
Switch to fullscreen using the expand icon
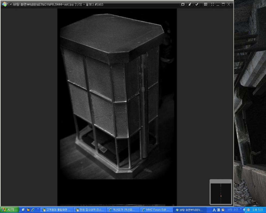coord(212,4)
